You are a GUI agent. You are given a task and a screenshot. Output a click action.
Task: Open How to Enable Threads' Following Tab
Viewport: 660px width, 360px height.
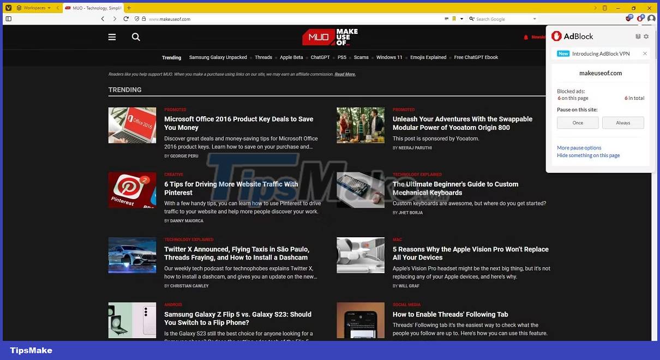(x=451, y=314)
